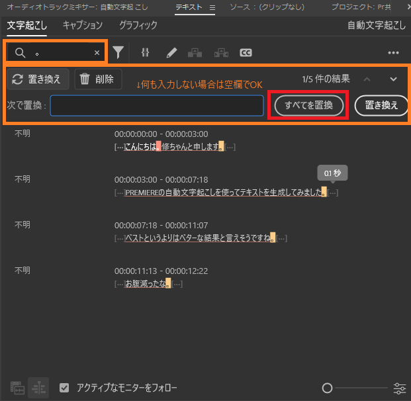Click speaker 不明 of the 00:00:03:00 segment
Screen dimensions: 411x401
click(23, 179)
